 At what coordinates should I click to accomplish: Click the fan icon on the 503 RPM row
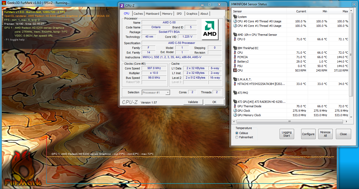[235, 70]
